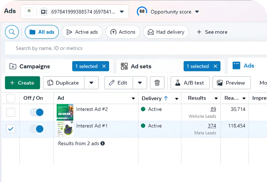The image size is (267, 182).
Task: Click the info icon after Results from 2 ads
Action: (103, 143)
